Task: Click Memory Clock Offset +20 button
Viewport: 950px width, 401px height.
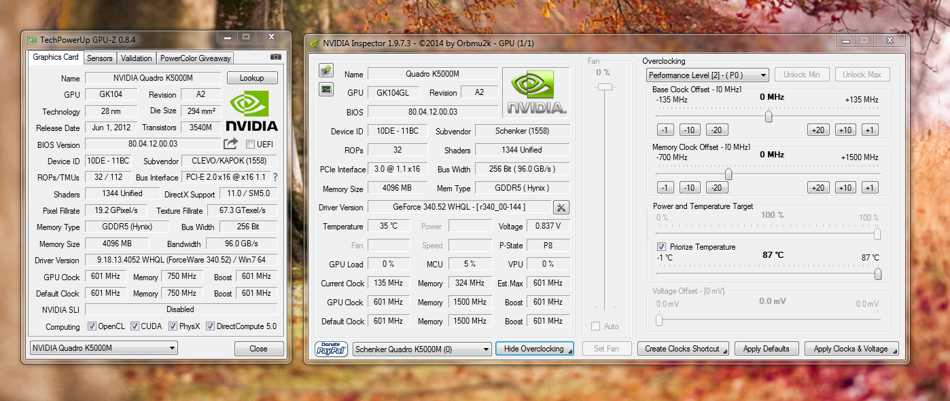Action: tap(818, 187)
